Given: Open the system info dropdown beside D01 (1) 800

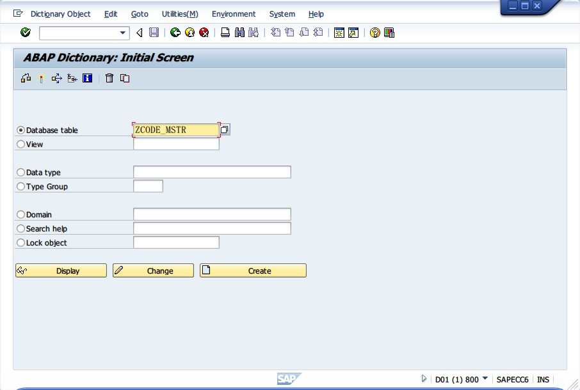Looking at the screenshot, I should pos(485,378).
